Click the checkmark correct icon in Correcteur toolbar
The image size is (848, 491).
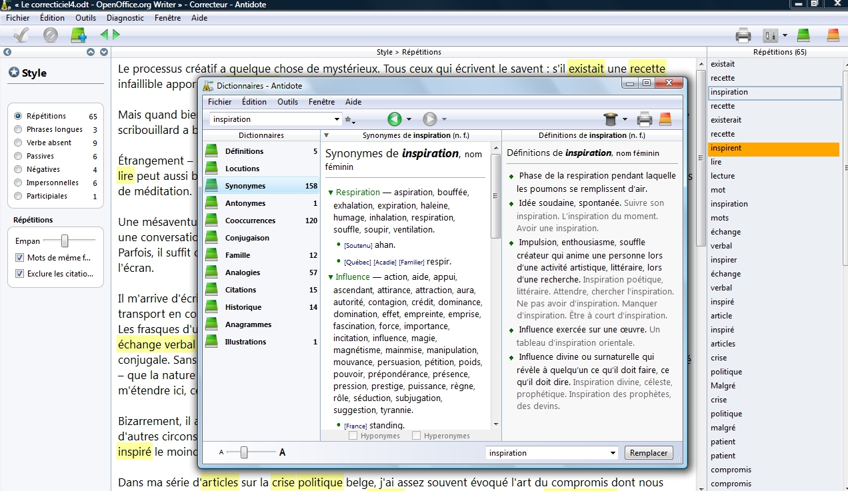click(21, 35)
